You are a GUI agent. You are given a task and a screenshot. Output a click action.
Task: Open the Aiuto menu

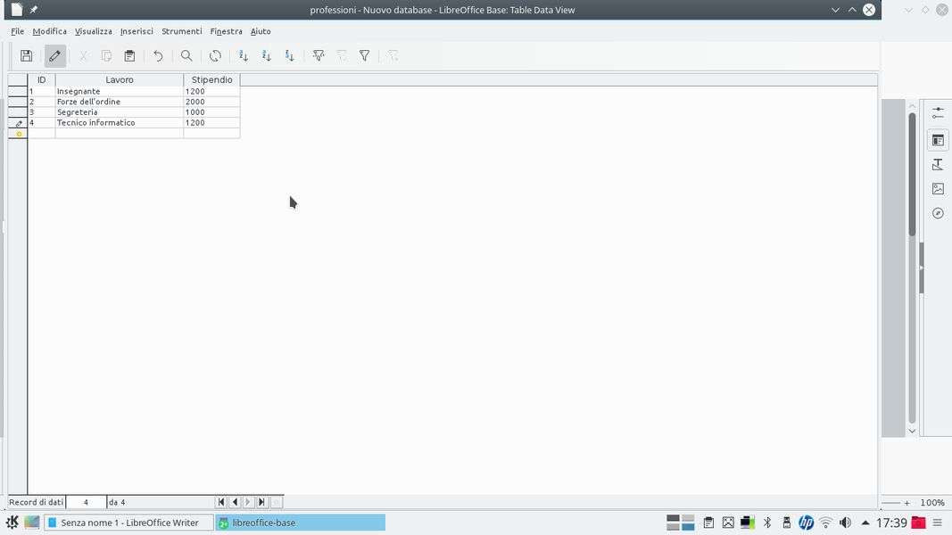[261, 31]
